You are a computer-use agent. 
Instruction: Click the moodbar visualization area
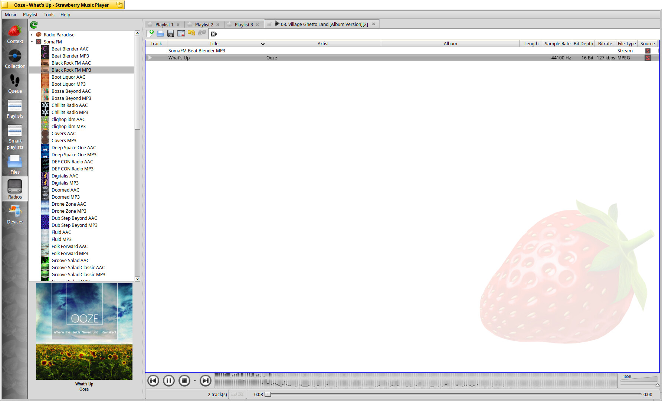(x=416, y=381)
